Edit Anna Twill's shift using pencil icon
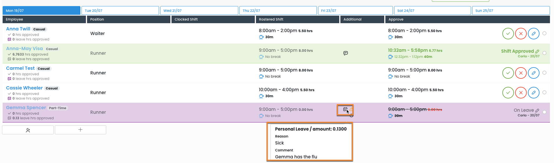Viewport: 554px width, 163px height. pos(533,34)
